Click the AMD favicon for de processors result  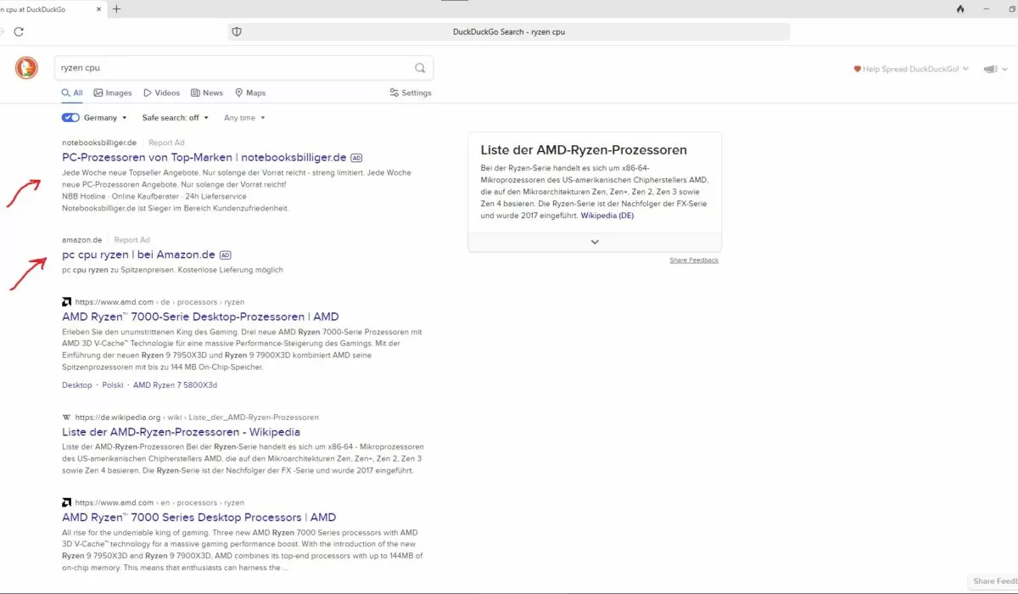[x=66, y=301]
